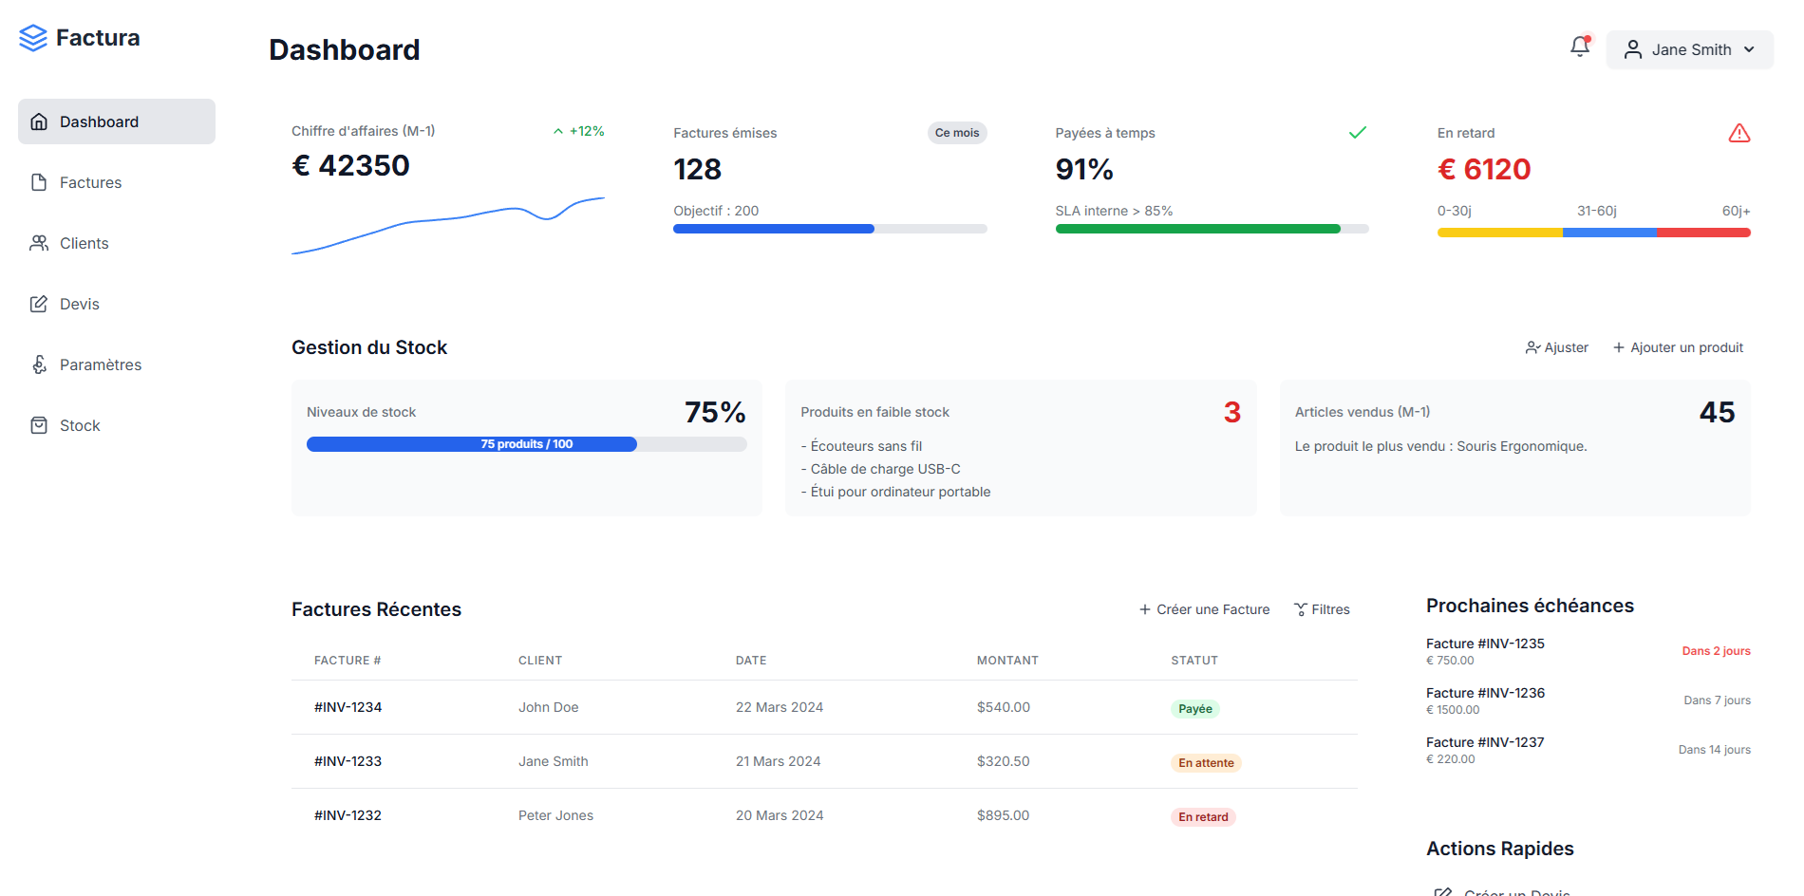Viewport: 1804px width, 896px height.
Task: Click the red alert triangle on En retard card
Action: [x=1738, y=133]
